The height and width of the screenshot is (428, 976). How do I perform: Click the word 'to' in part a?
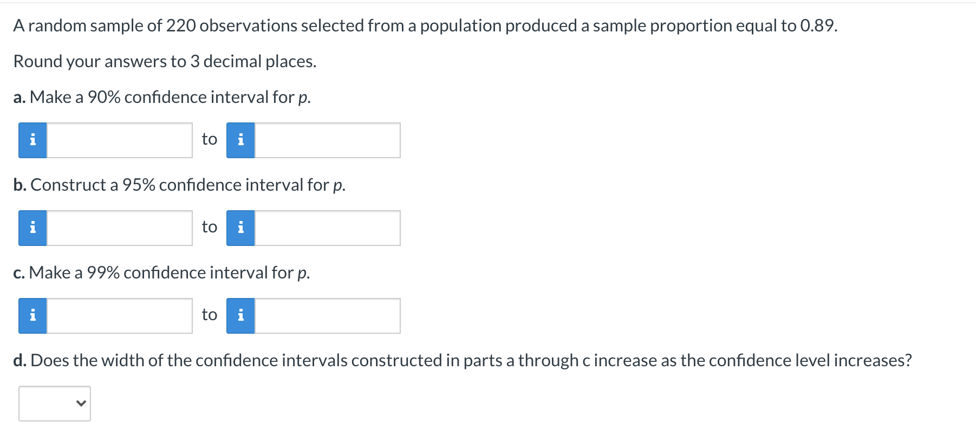209,139
